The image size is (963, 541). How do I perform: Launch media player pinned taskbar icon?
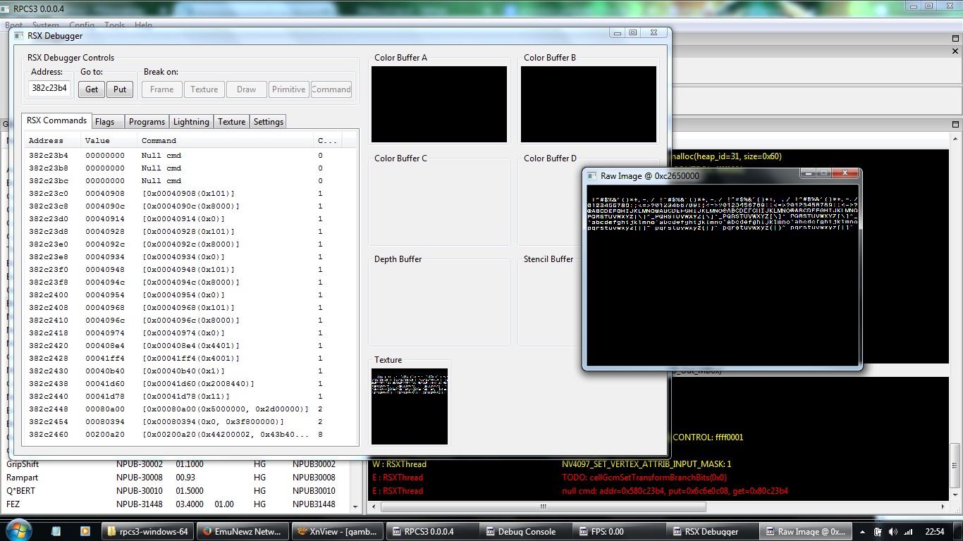coord(85,531)
